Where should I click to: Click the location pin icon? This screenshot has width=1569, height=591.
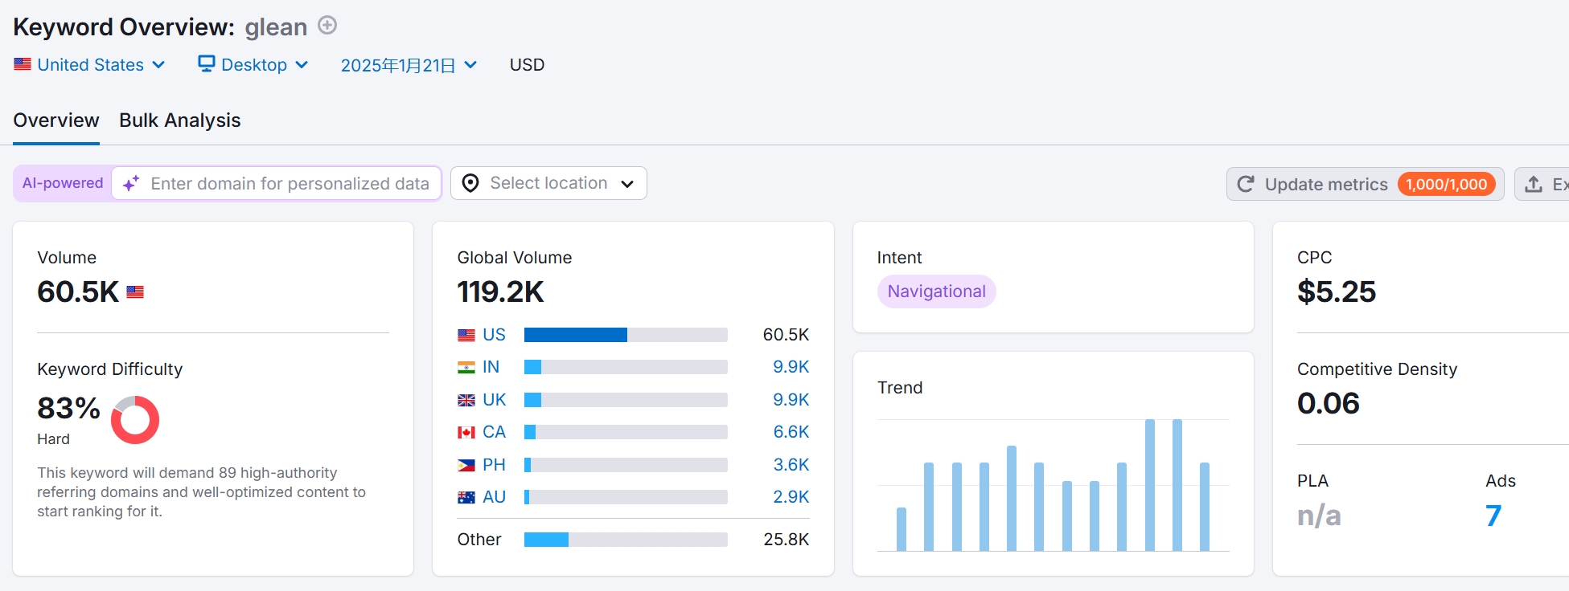coord(470,184)
